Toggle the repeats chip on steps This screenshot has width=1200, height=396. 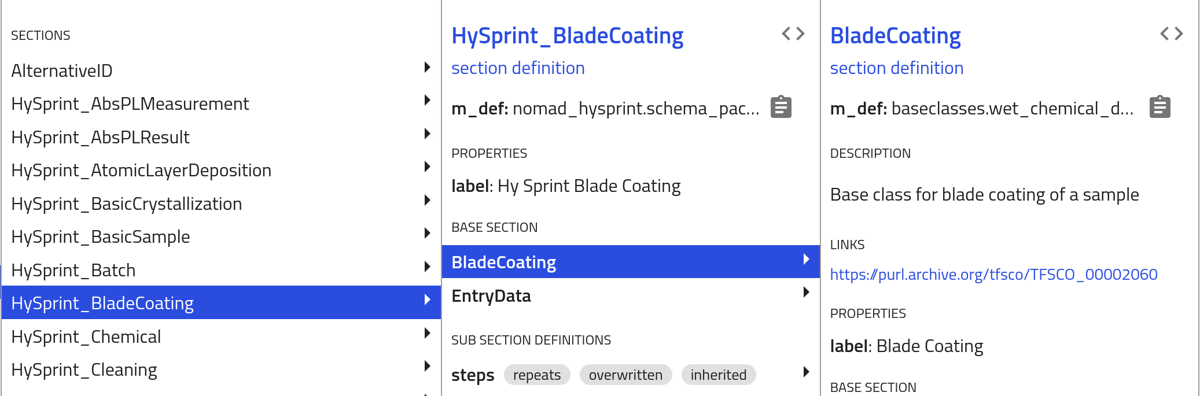pyautogui.click(x=536, y=375)
